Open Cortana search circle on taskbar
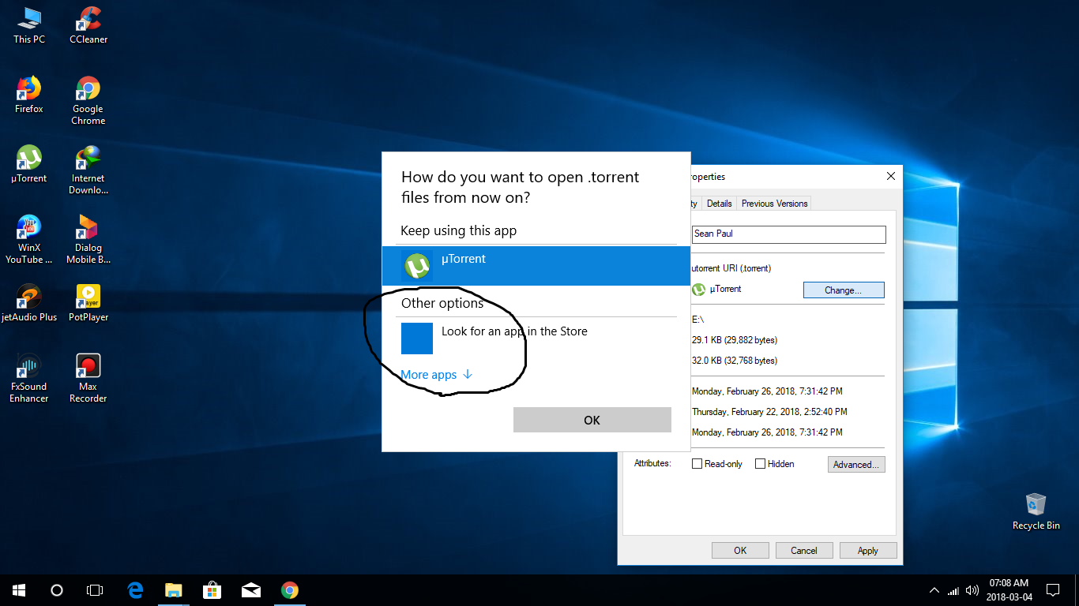Screen dimensions: 1079x606 coord(57,590)
